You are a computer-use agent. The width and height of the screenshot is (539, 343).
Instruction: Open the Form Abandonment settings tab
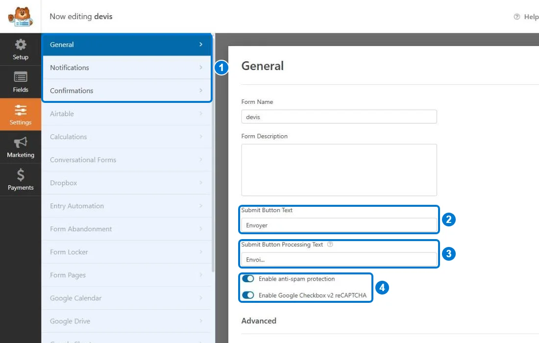pos(126,229)
